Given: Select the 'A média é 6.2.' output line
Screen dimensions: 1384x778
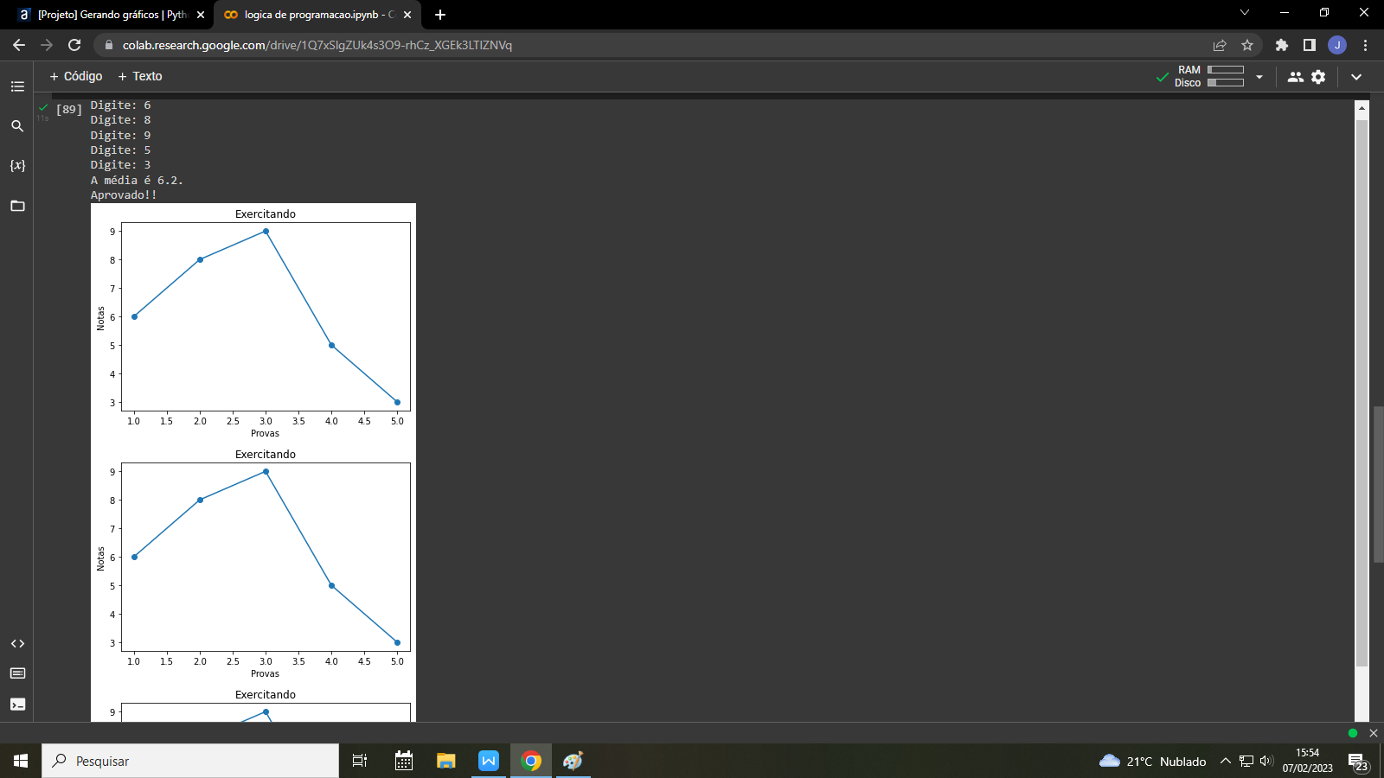Looking at the screenshot, I should coord(137,180).
